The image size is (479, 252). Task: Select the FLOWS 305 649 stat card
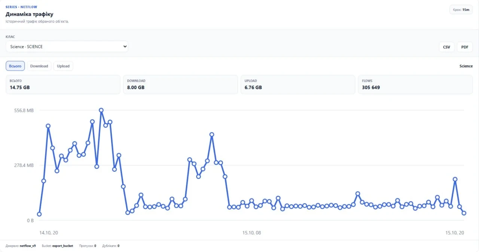point(415,84)
